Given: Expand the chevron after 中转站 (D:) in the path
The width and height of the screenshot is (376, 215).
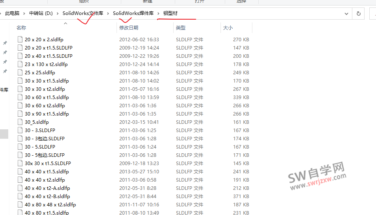Looking at the screenshot, I should (x=57, y=13).
